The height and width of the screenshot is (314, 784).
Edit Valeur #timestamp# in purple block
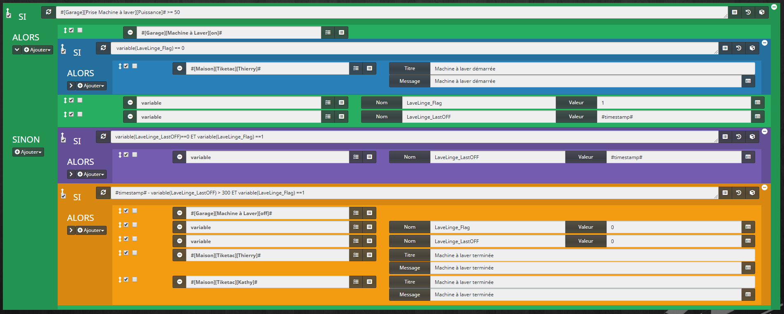[674, 157]
